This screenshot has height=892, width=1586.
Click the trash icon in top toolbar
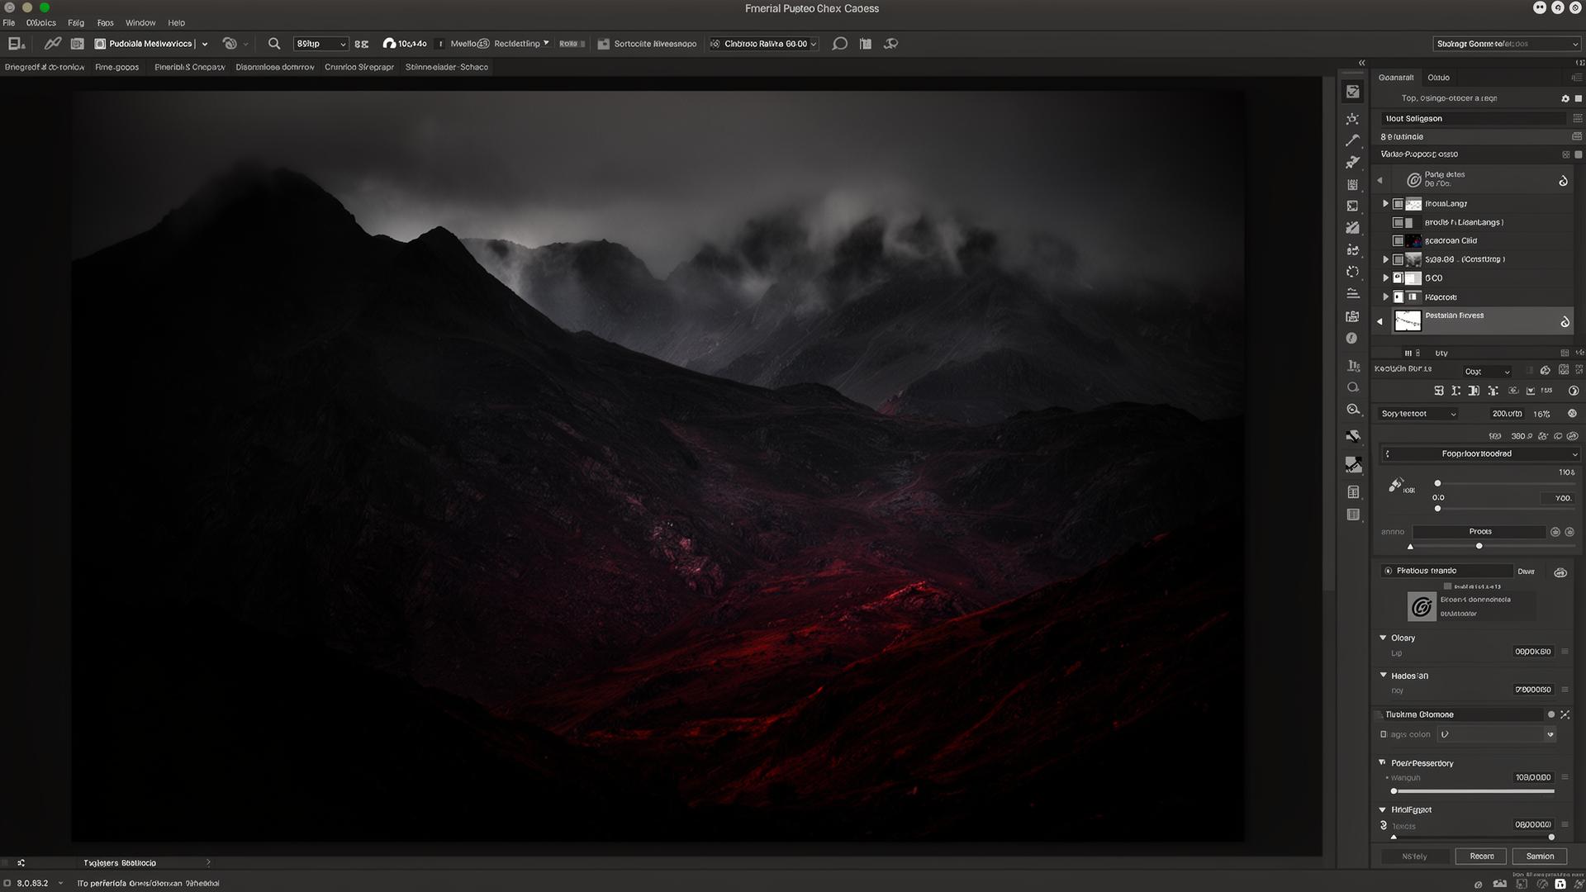click(x=866, y=44)
